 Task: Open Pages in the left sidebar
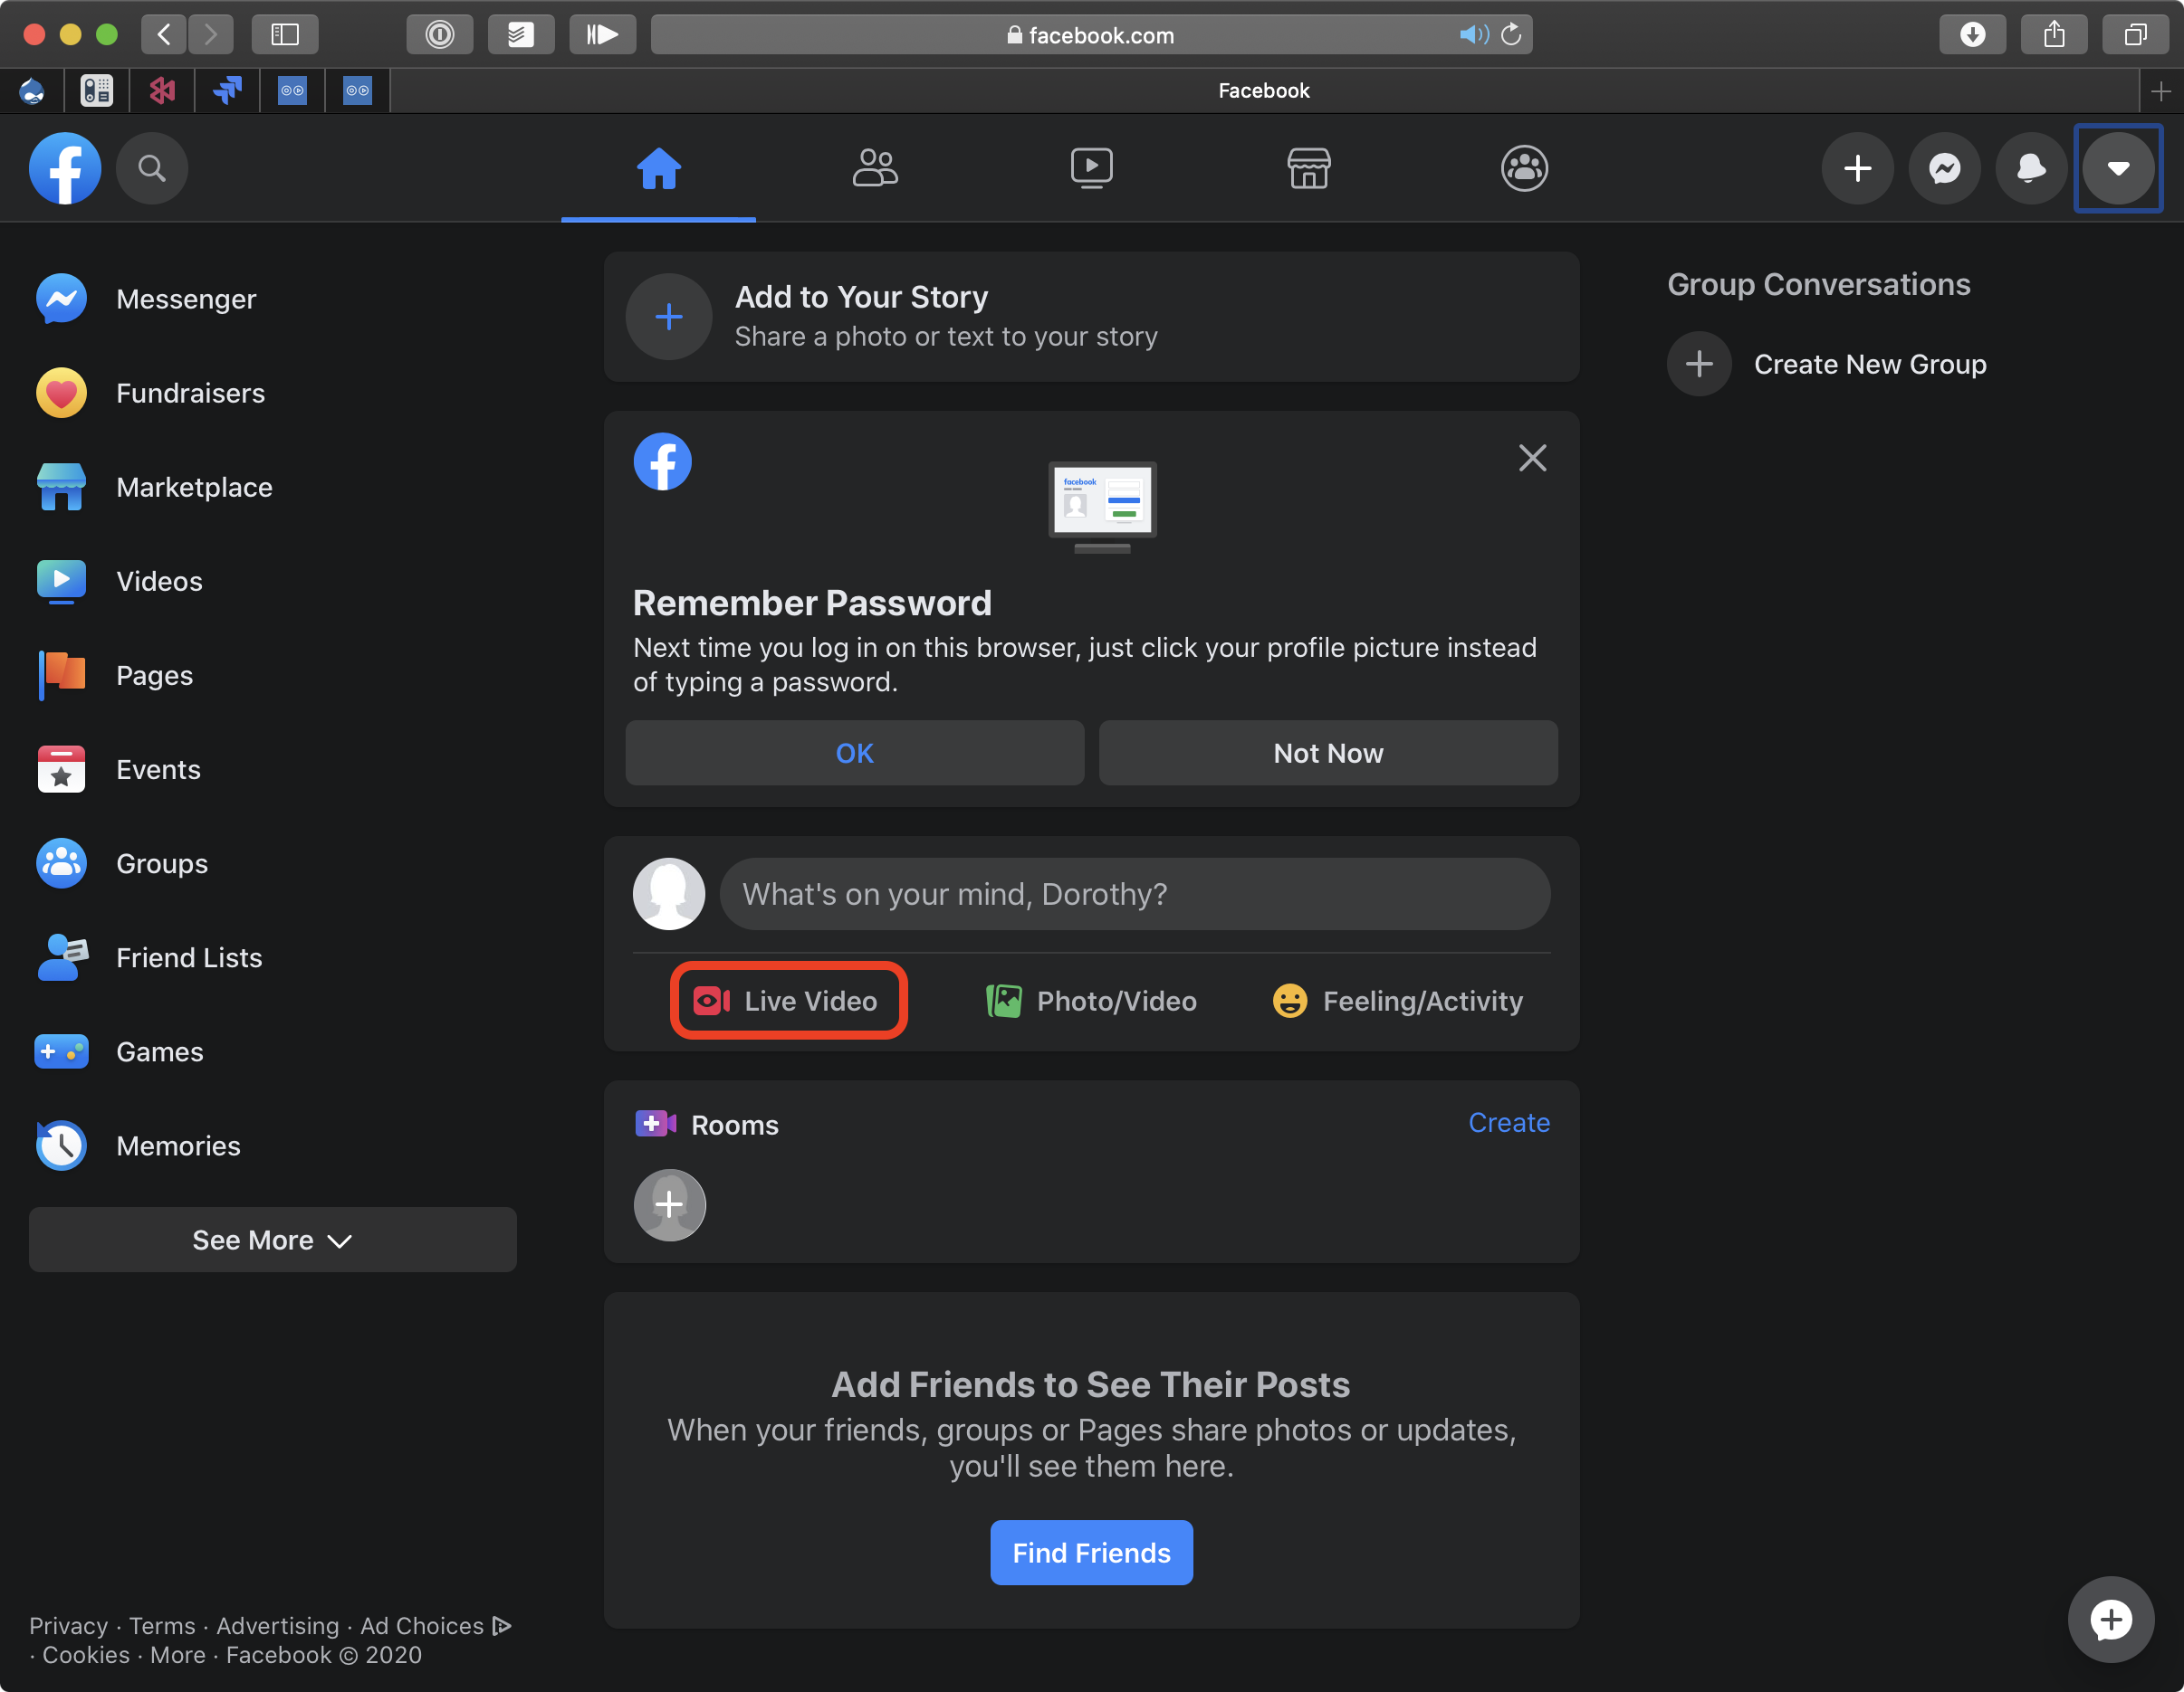(x=273, y=675)
